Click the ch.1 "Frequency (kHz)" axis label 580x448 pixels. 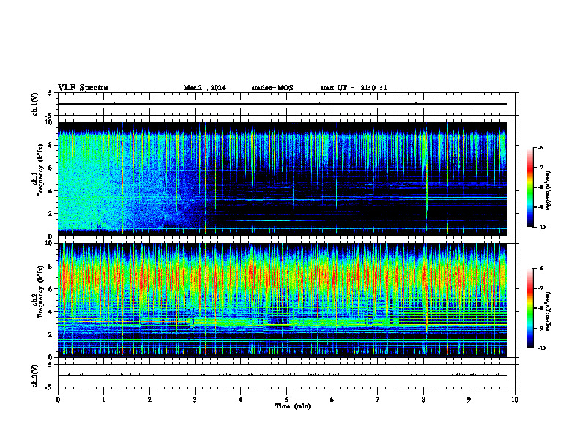(40, 171)
